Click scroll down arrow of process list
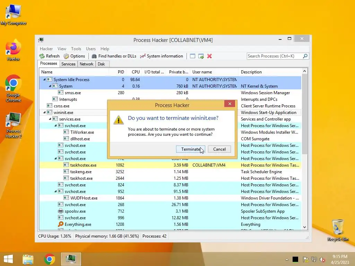This screenshot has width=355, height=266. pos(304,227)
